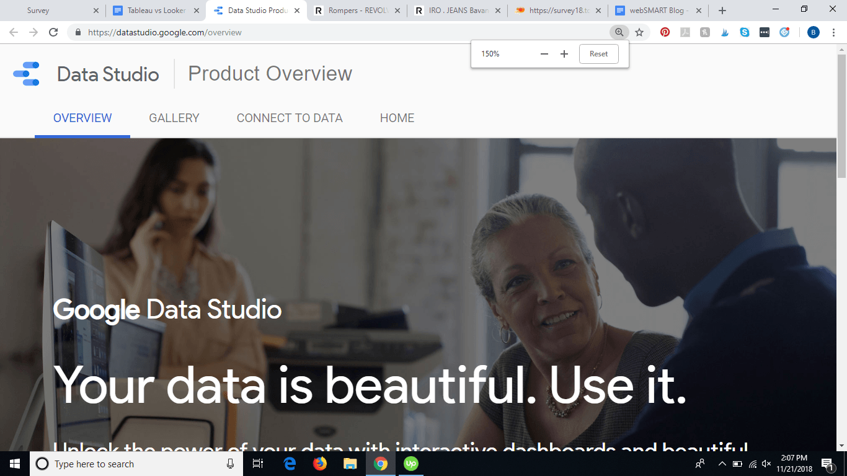847x476 pixels.
Task: Open Chrome from the taskbar
Action: click(381, 464)
